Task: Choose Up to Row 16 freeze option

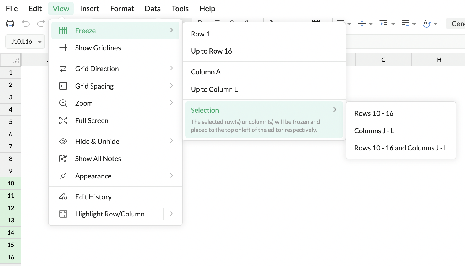Action: (211, 51)
